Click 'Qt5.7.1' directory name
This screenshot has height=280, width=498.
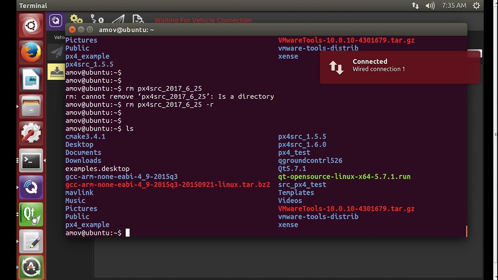292,169
